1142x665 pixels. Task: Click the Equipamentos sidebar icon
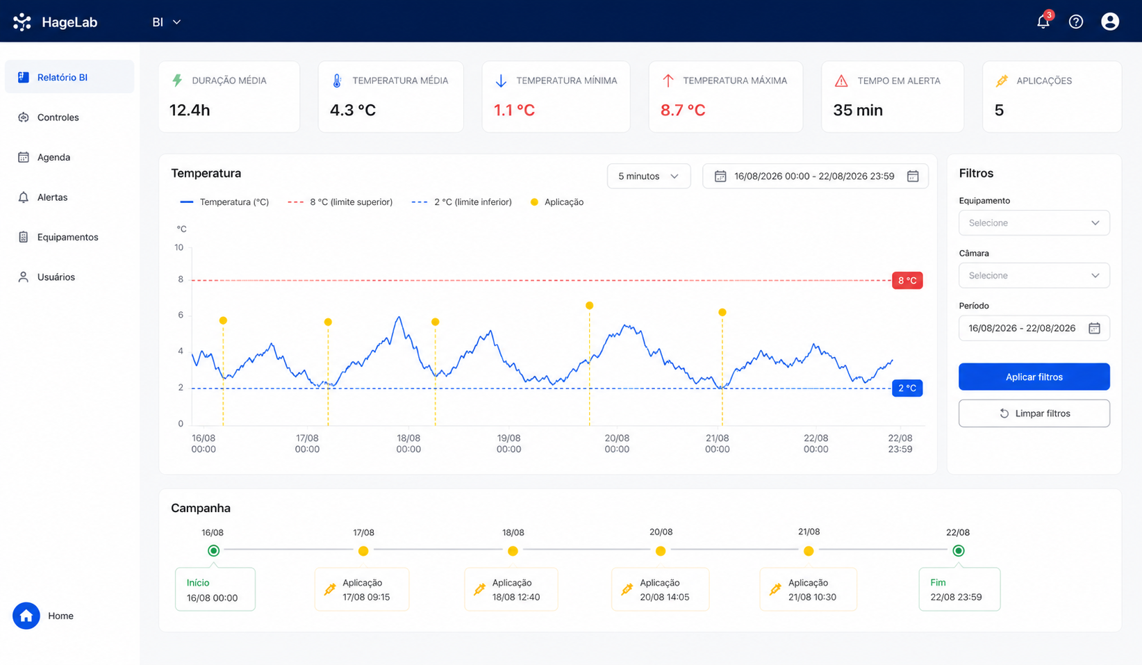[24, 237]
